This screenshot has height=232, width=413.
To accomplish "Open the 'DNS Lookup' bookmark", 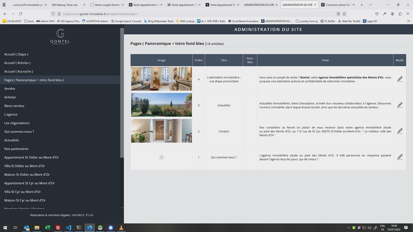I will tap(185, 21).
